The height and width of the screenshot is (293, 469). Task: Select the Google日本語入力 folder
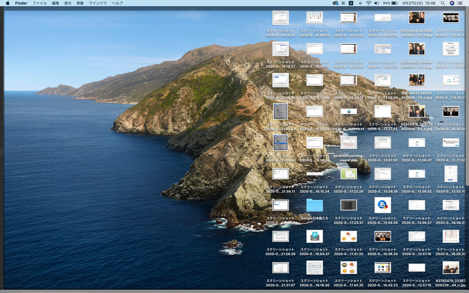pyautogui.click(x=315, y=205)
